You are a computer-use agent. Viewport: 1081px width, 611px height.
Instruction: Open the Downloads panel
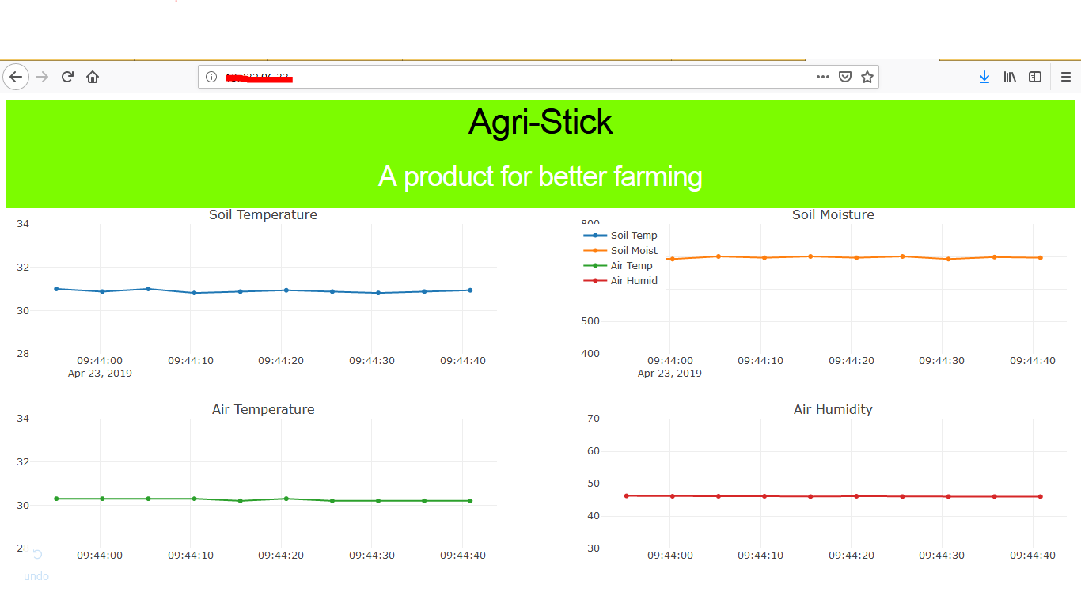(984, 76)
